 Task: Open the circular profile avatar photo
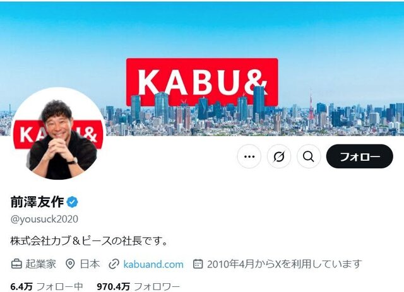pyautogui.click(x=59, y=134)
